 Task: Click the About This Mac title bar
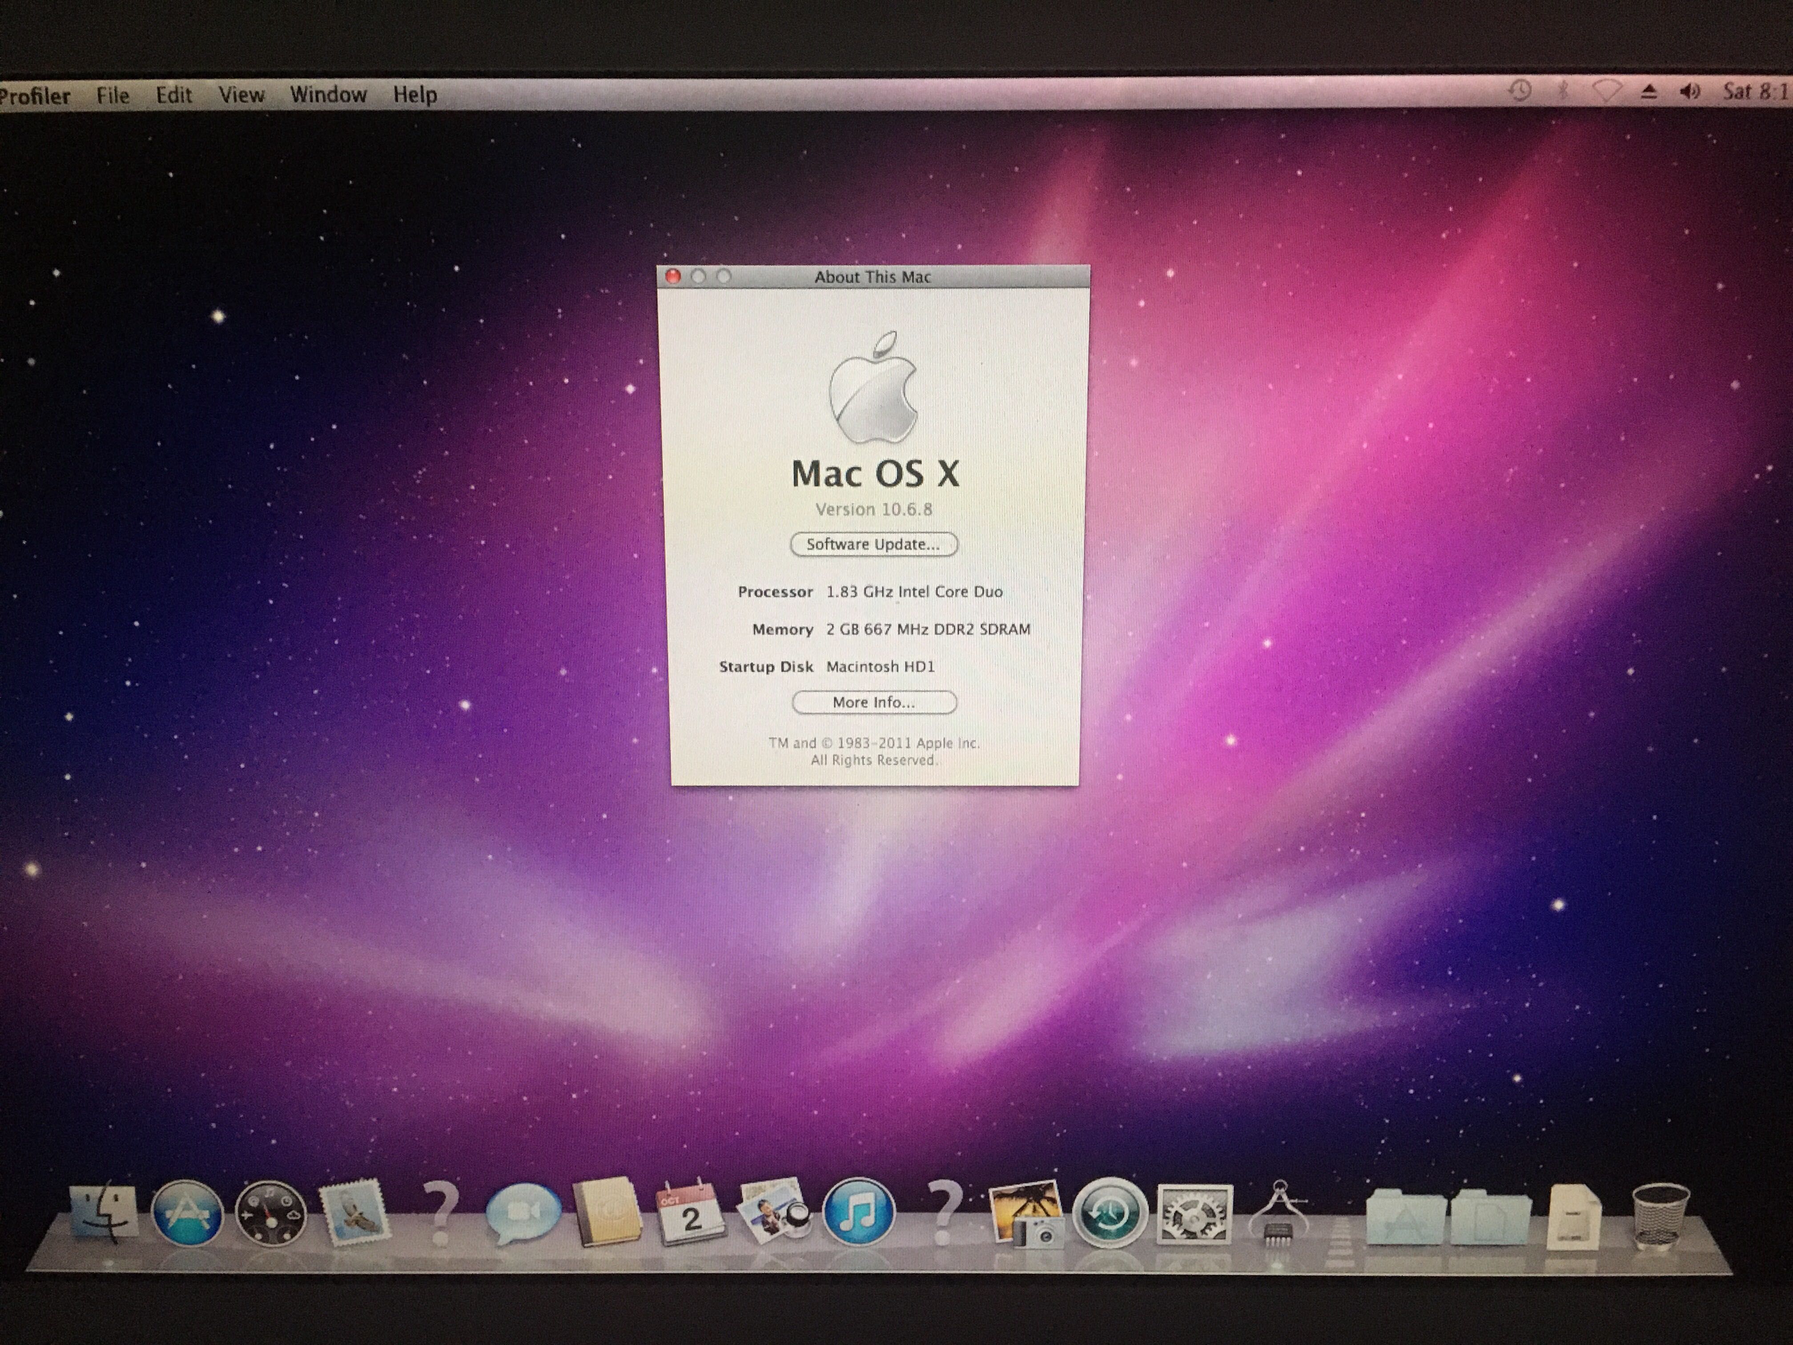click(x=873, y=277)
